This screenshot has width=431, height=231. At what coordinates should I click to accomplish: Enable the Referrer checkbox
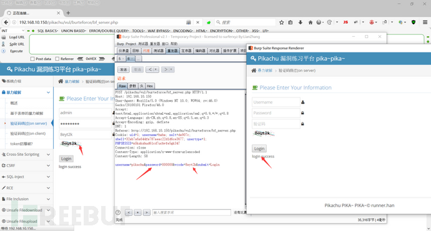click(x=57, y=59)
